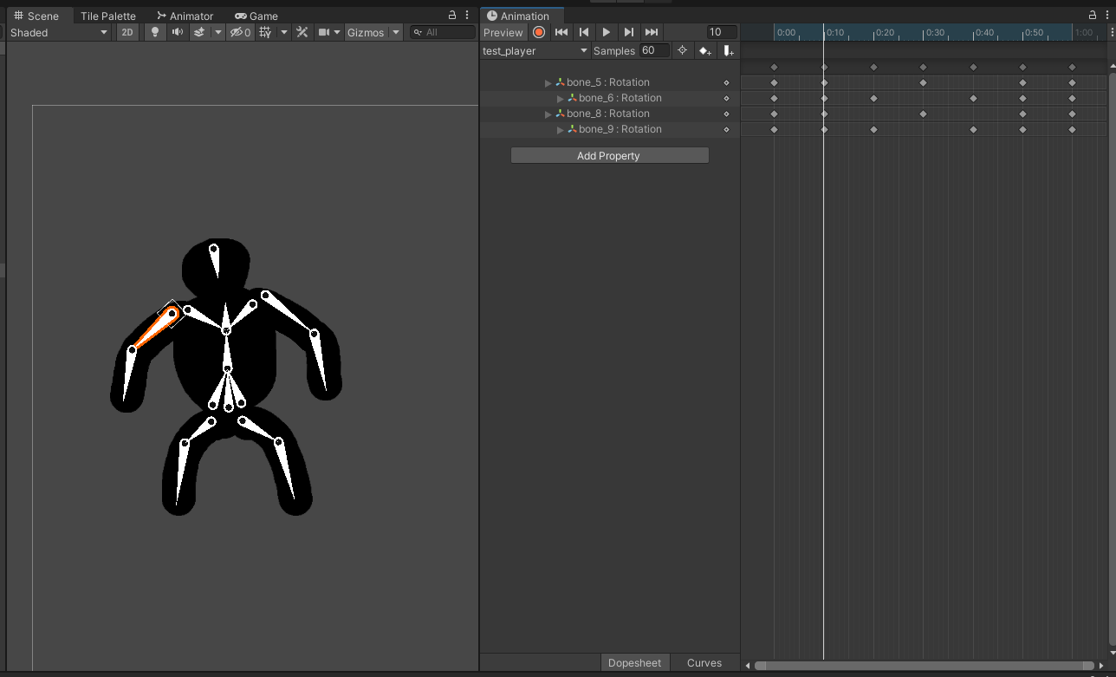Jump to the first frame with first-key button
The width and height of the screenshot is (1116, 677).
point(561,31)
